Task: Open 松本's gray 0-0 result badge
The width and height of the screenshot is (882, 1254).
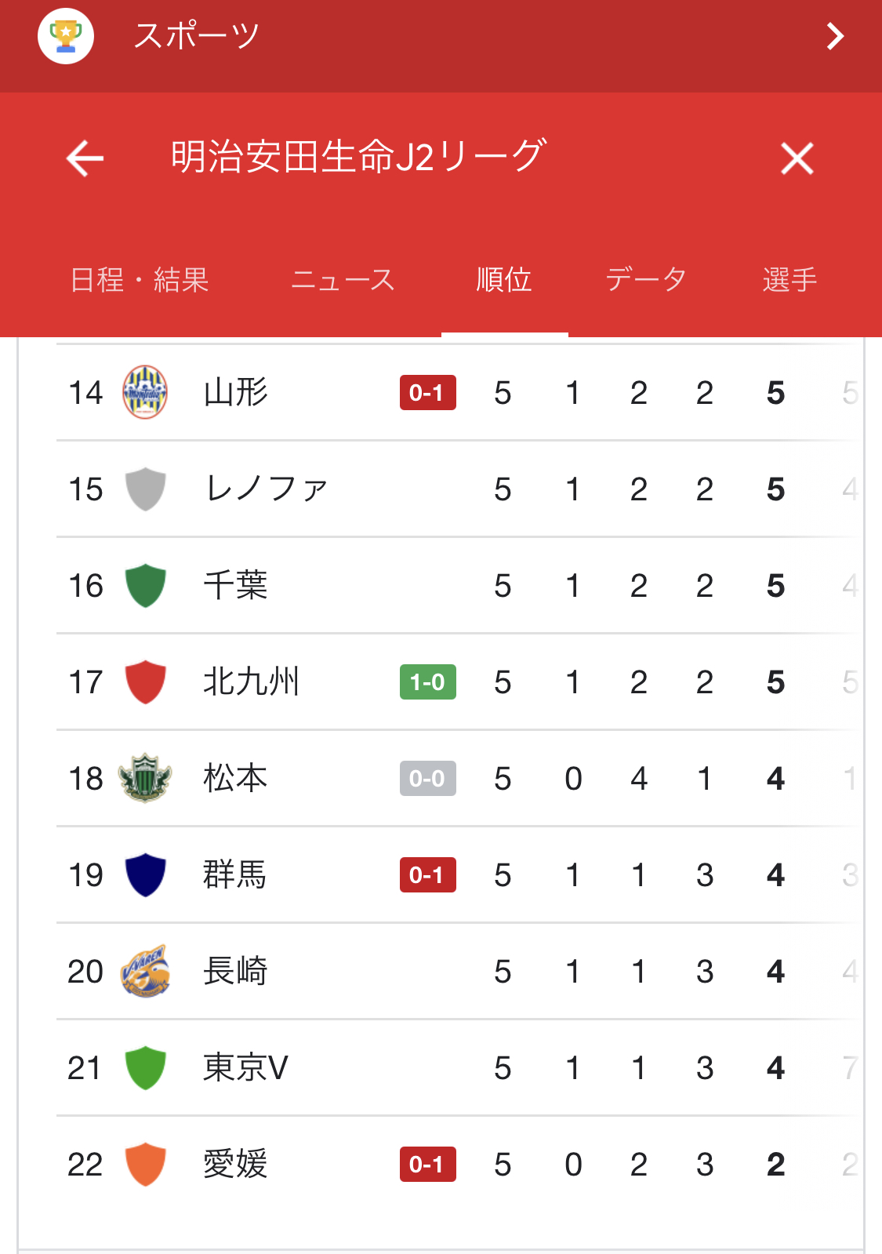Action: coord(427,778)
